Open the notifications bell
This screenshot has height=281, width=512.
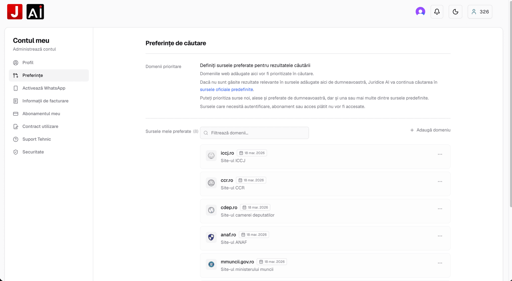(x=437, y=11)
